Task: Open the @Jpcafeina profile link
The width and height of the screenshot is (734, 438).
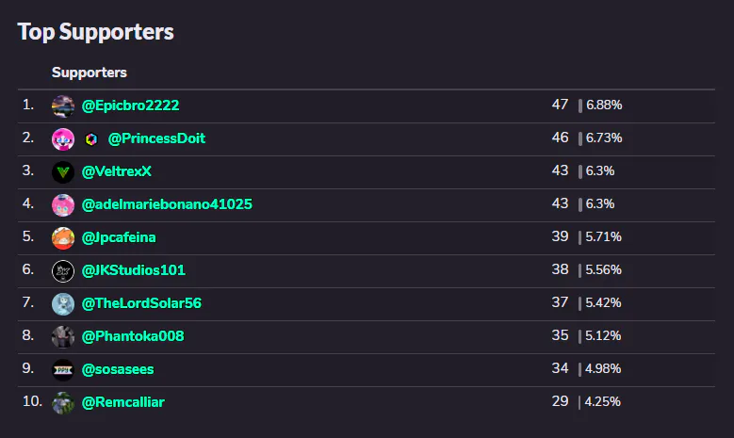Action: coord(119,237)
